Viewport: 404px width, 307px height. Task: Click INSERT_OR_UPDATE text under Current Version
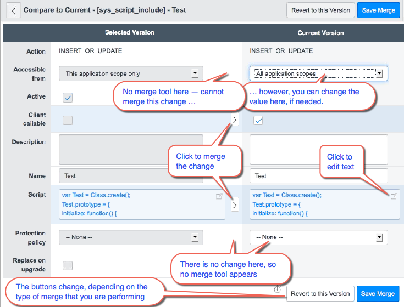281,51
